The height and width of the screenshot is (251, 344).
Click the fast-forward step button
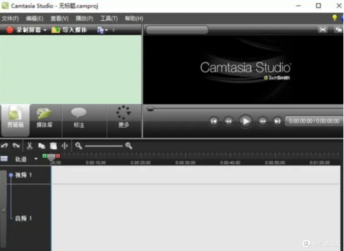pyautogui.click(x=262, y=121)
